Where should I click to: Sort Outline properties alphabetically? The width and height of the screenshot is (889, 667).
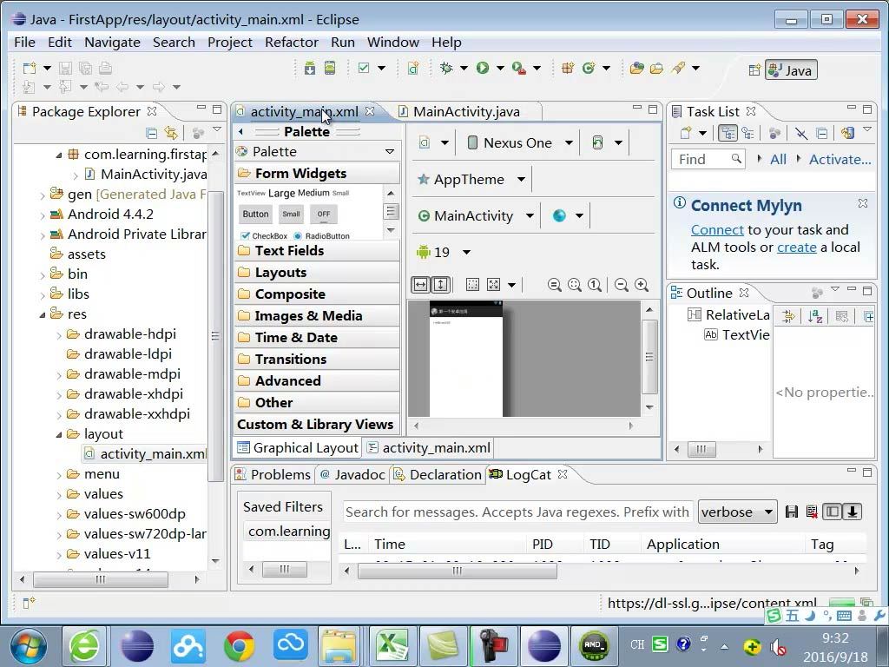[x=815, y=316]
